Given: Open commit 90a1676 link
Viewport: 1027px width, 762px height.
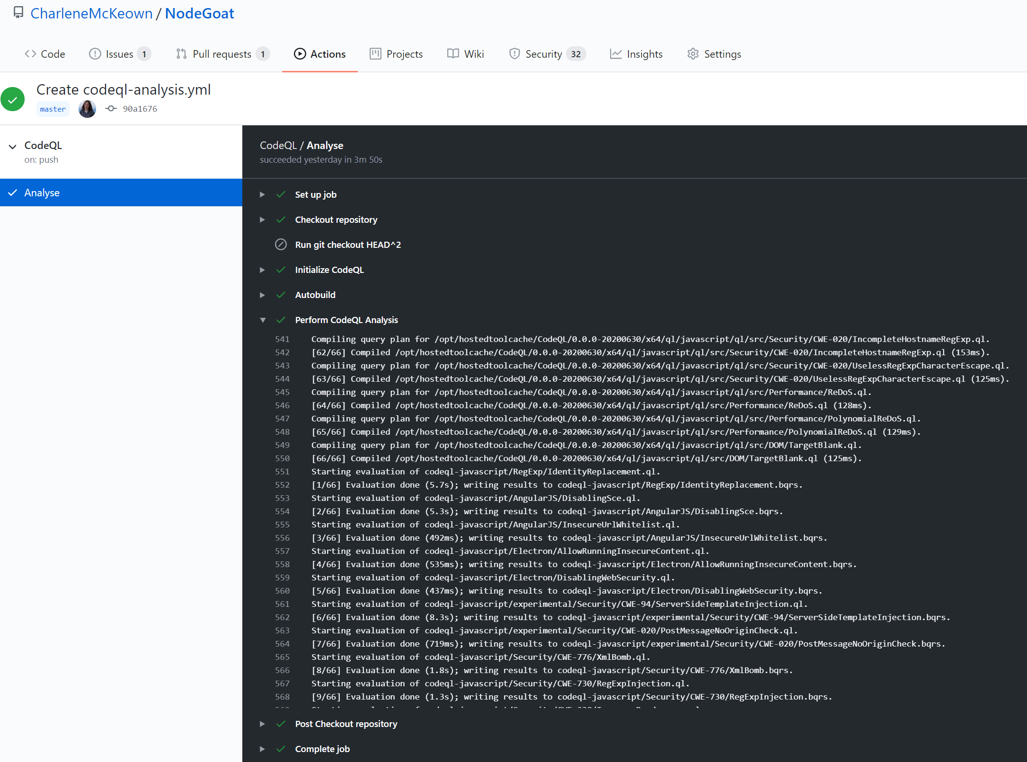Looking at the screenshot, I should [x=140, y=109].
